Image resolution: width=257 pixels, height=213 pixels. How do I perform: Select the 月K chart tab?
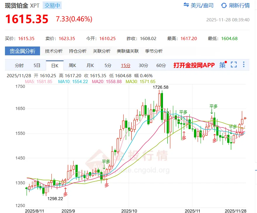tap(90, 65)
